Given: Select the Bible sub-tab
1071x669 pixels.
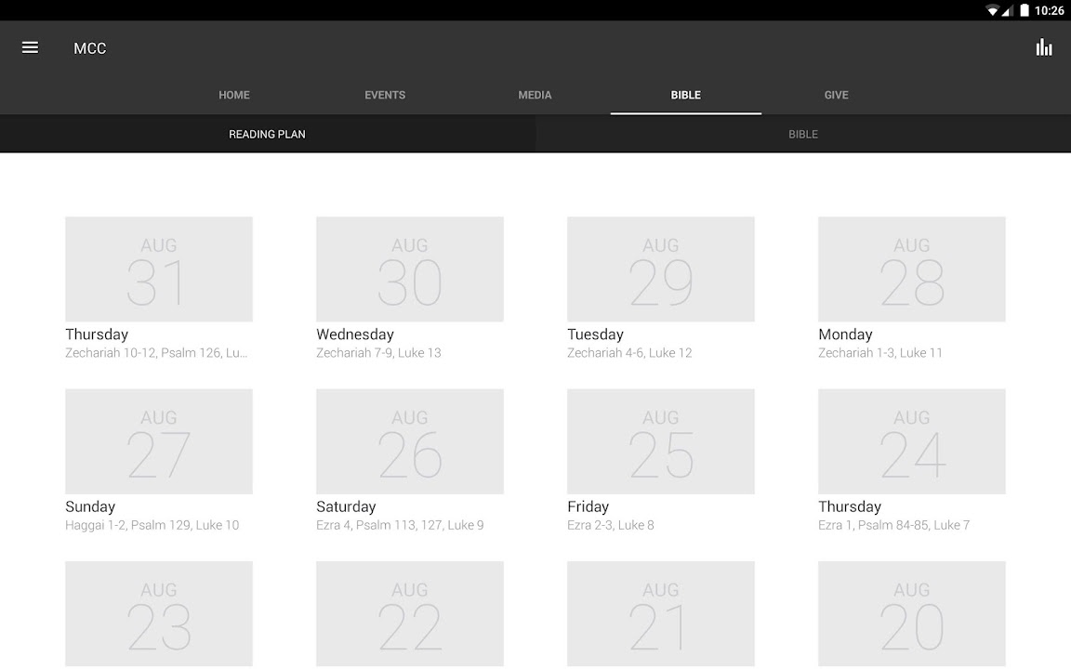Looking at the screenshot, I should pos(803,134).
